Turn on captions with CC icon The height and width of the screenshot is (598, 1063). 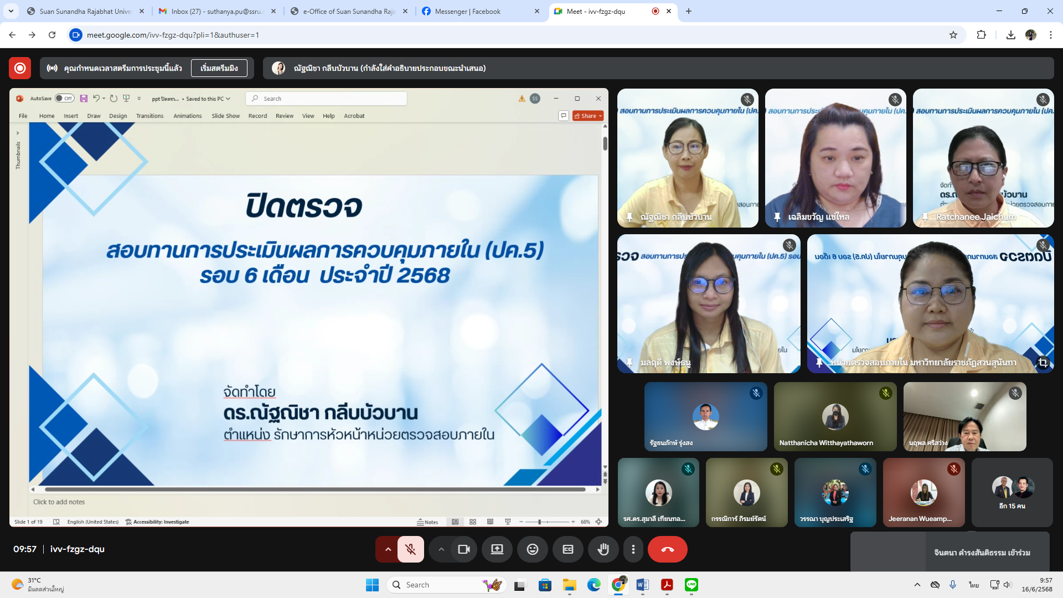pos(567,549)
